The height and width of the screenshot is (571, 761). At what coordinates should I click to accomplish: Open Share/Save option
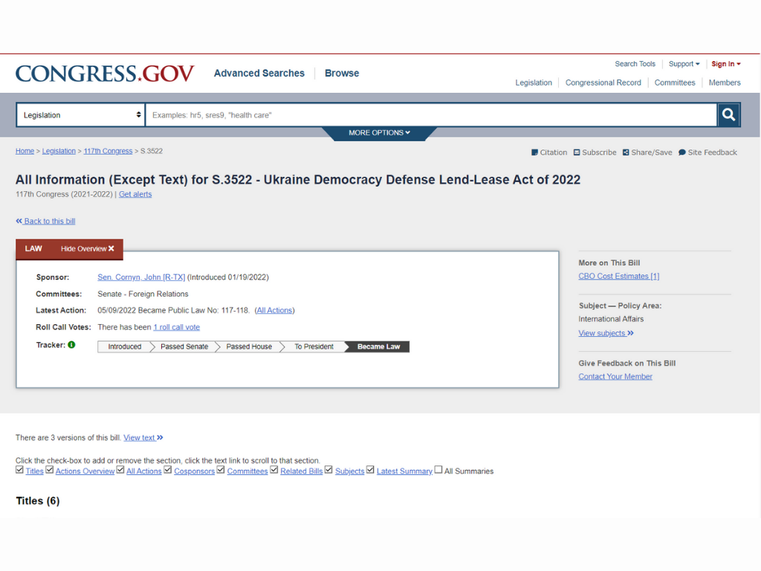click(647, 152)
